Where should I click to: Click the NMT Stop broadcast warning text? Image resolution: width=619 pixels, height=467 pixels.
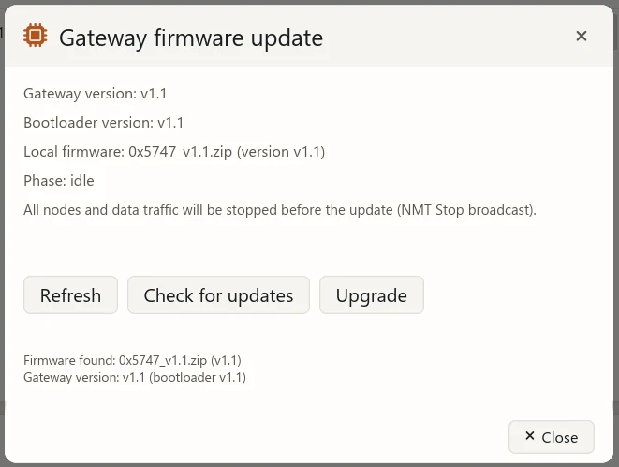[280, 210]
